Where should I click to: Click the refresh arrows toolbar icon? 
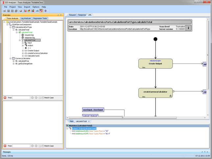37,11
